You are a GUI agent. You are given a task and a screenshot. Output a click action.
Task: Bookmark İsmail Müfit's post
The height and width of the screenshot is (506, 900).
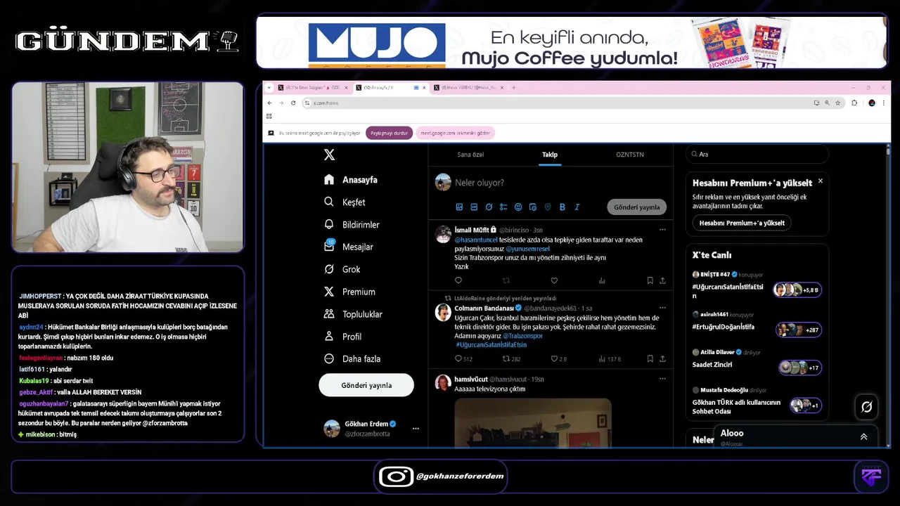click(650, 280)
